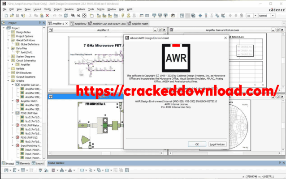This screenshot has width=286, height=179.
Task: Click the Output Equations node icon
Action: coord(13,77)
